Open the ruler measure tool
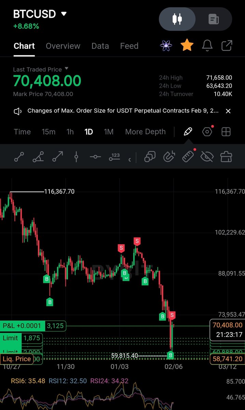245x410 pixels. point(188,156)
